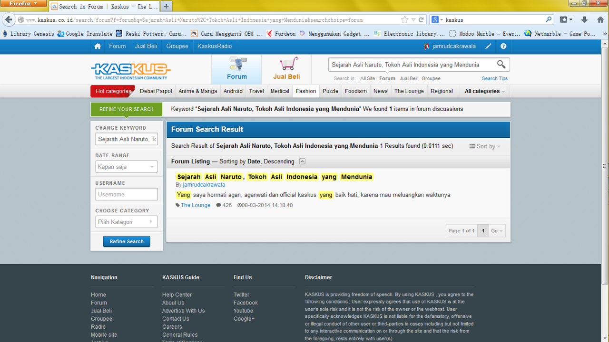Screen dimensions: 609x342
Task: Open the 'Pilih Kategori' category dropdown
Action: [x=127, y=222]
